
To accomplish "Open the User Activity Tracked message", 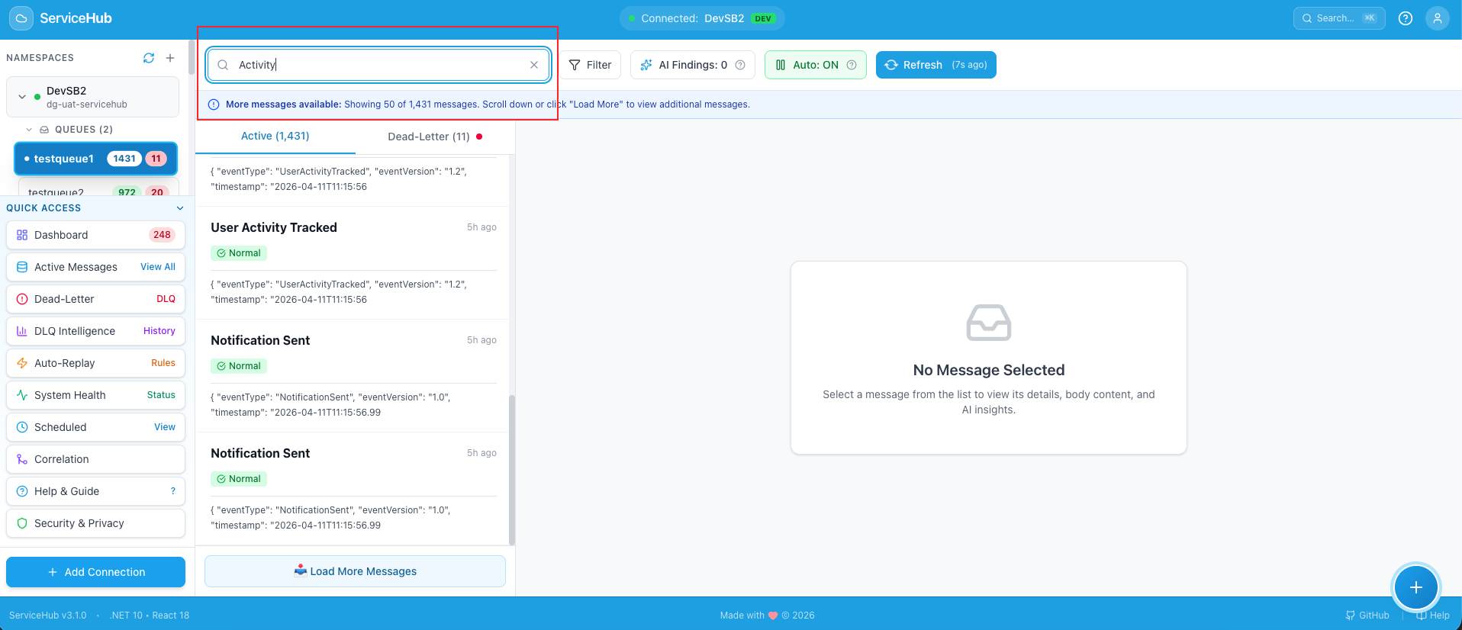I will click(x=353, y=262).
